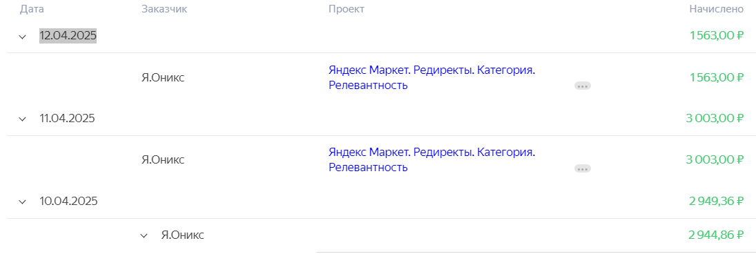The height and width of the screenshot is (254, 756).
Task: Open the Яндекс Маркет project link under 12.04.2025
Action: [x=432, y=77]
